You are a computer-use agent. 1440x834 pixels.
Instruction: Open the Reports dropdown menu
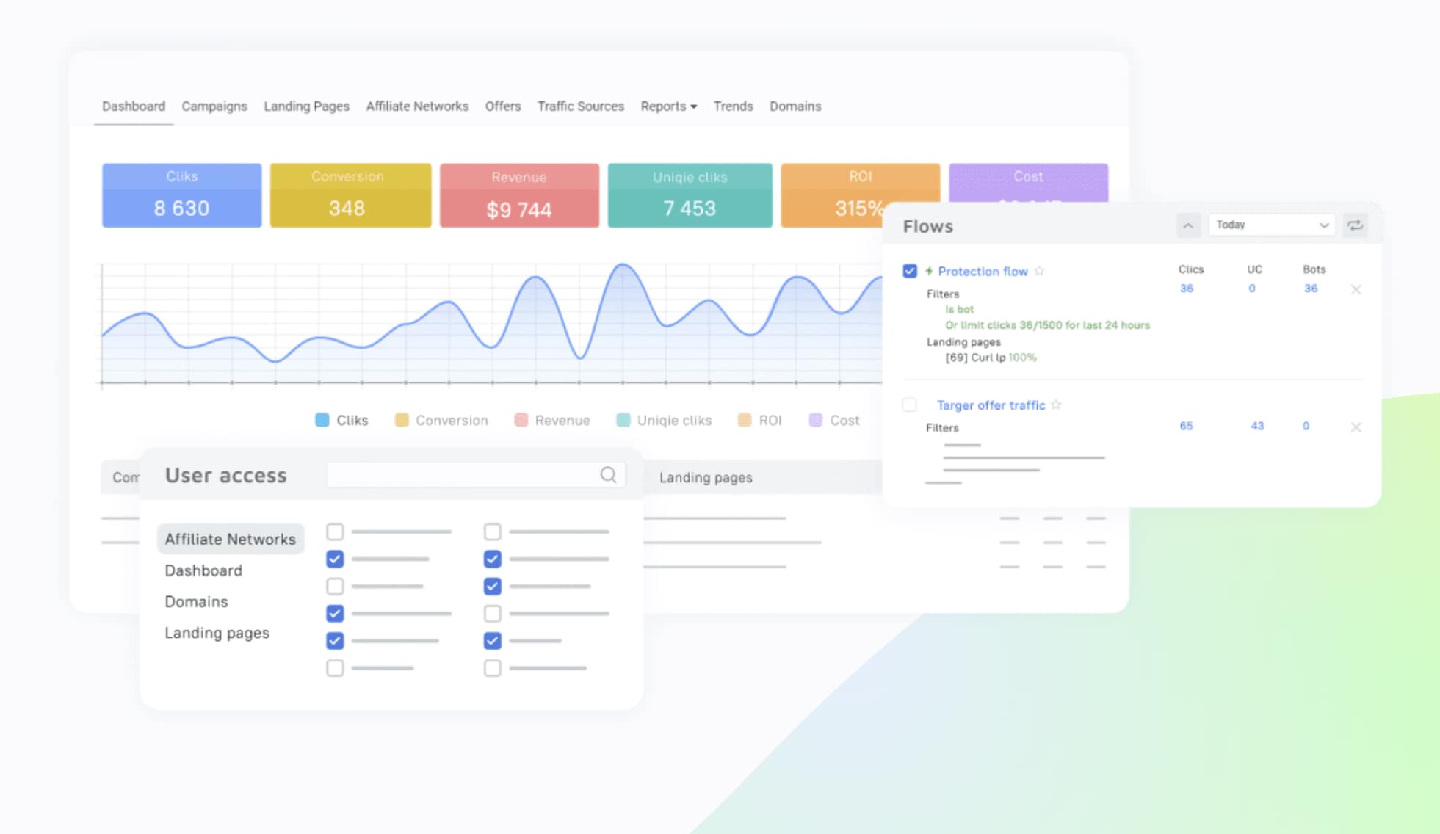click(x=667, y=106)
